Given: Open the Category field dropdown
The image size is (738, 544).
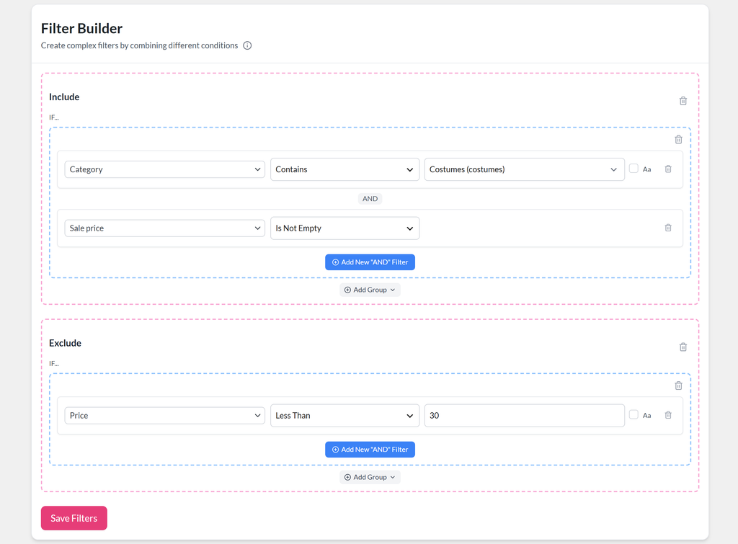Looking at the screenshot, I should 165,169.
